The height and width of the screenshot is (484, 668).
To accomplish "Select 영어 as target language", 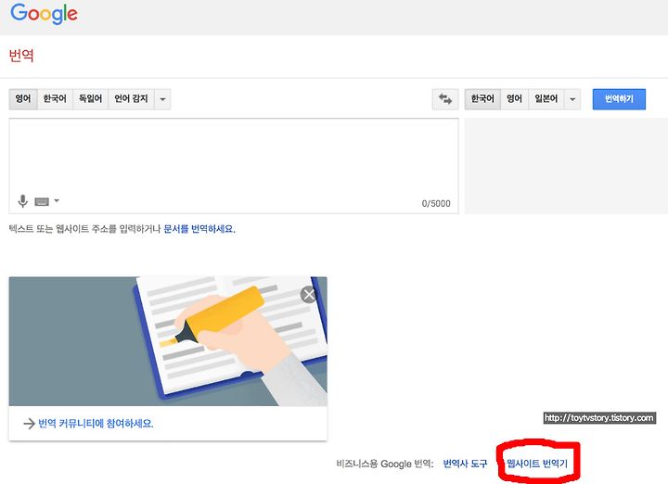I will (x=514, y=99).
